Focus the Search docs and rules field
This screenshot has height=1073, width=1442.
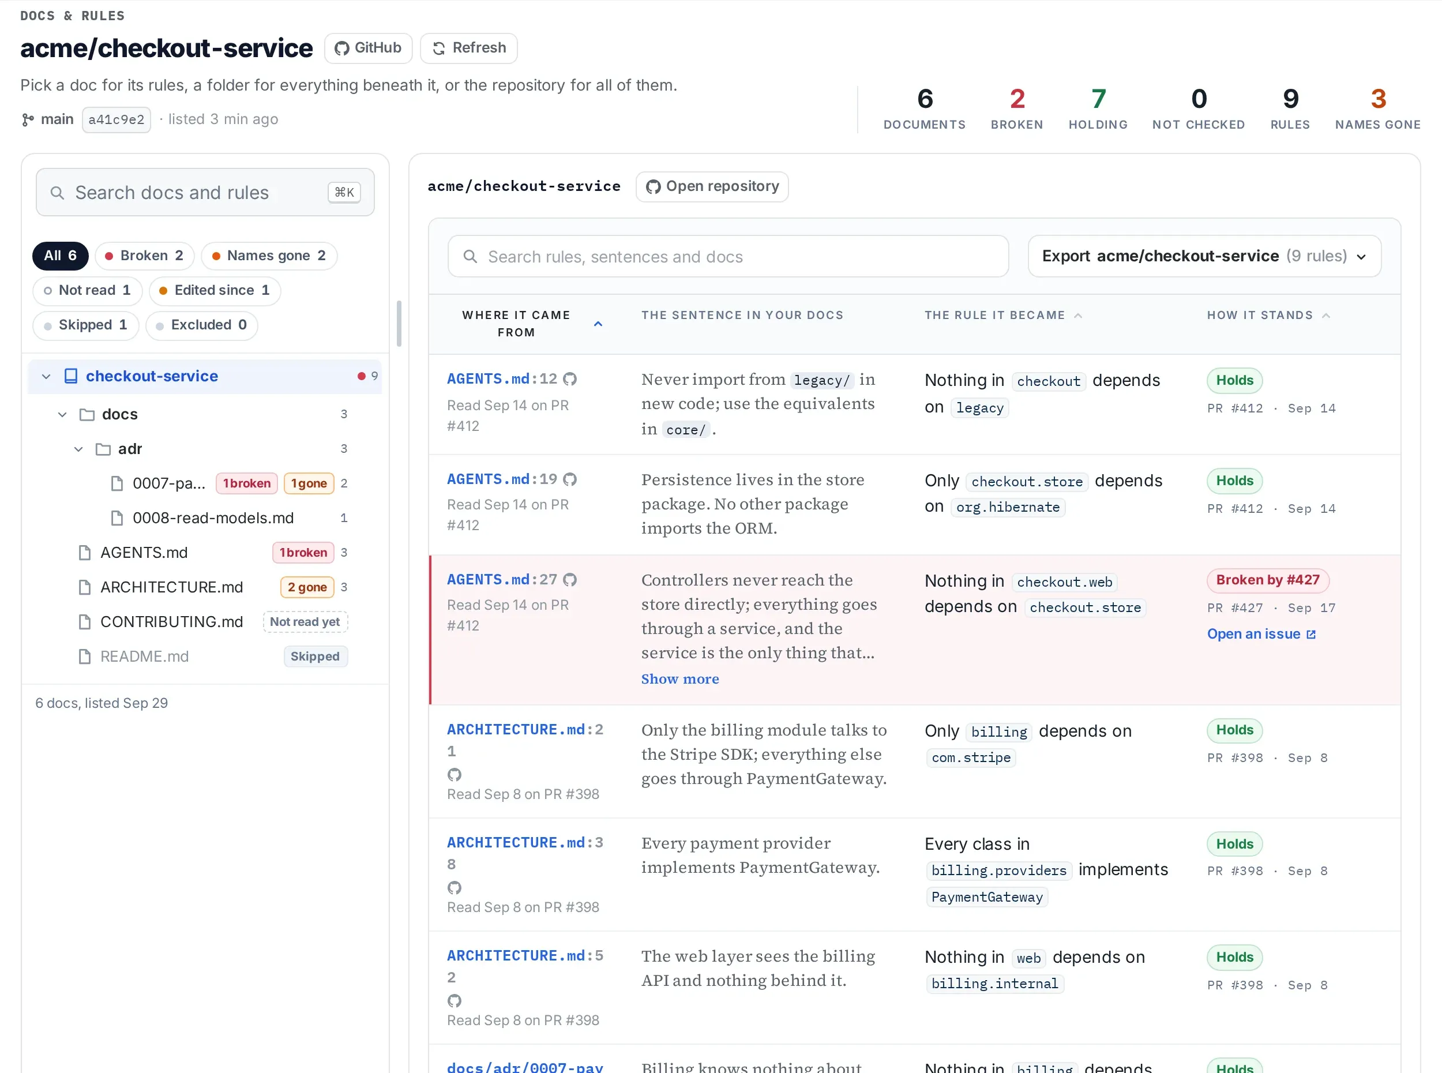pos(205,193)
